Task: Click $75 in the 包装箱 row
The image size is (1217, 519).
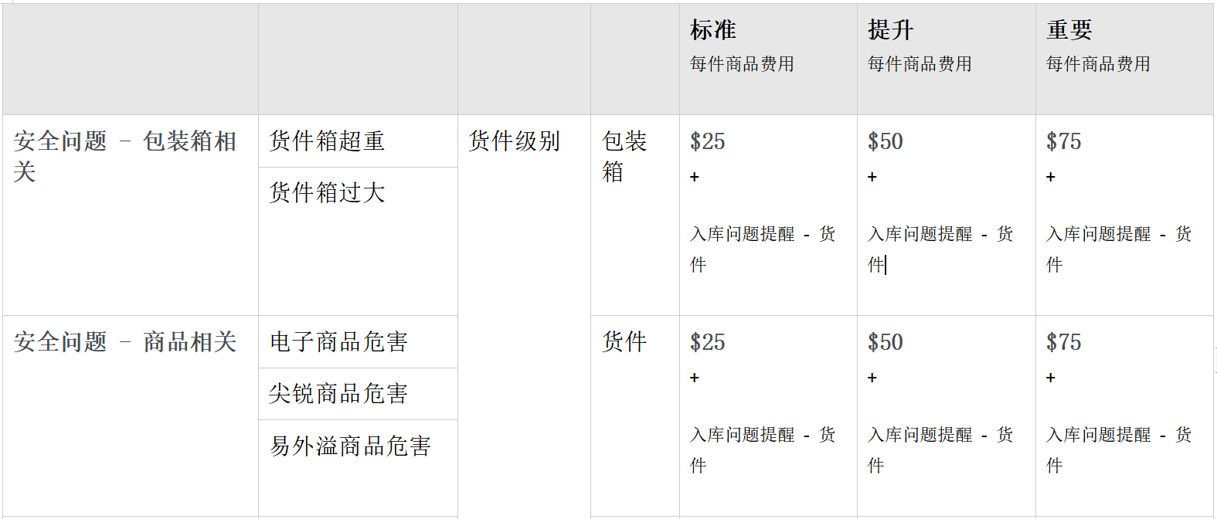Action: (x=1063, y=141)
